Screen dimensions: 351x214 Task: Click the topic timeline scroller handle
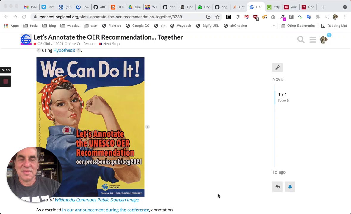click(x=275, y=97)
